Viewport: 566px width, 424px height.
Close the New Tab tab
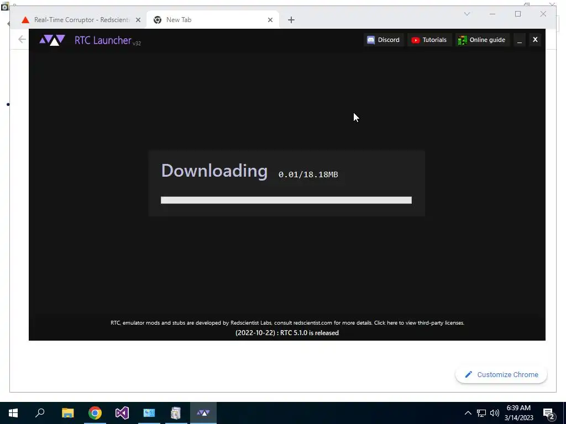[270, 20]
